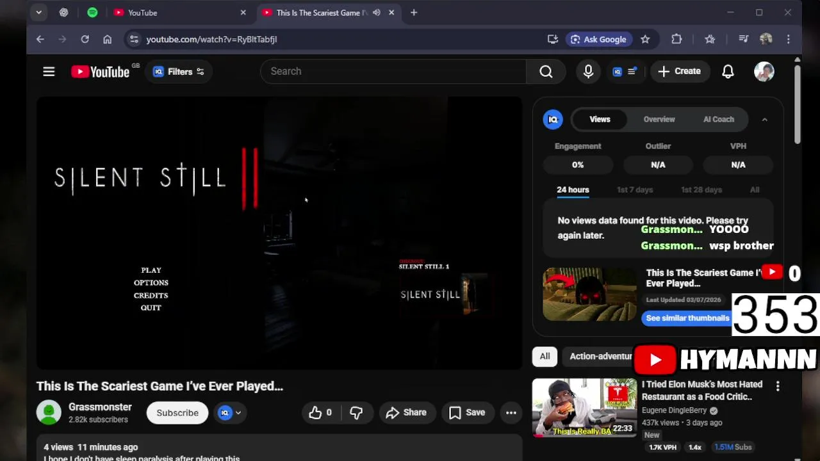The width and height of the screenshot is (820, 461).
Task: Open the Elon Musk restaurant video thumbnail
Action: pos(584,407)
